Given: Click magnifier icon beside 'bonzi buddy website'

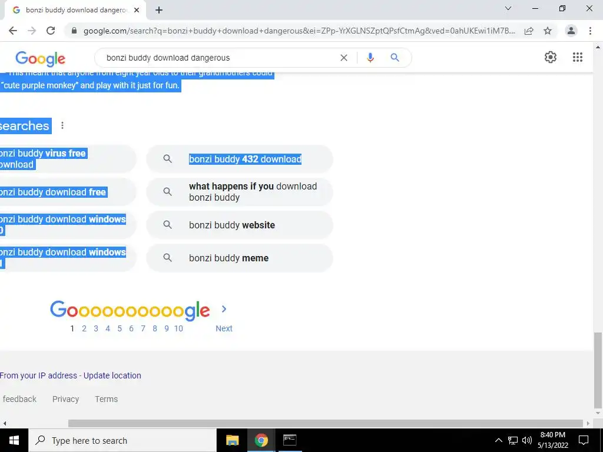Looking at the screenshot, I should coord(167,224).
